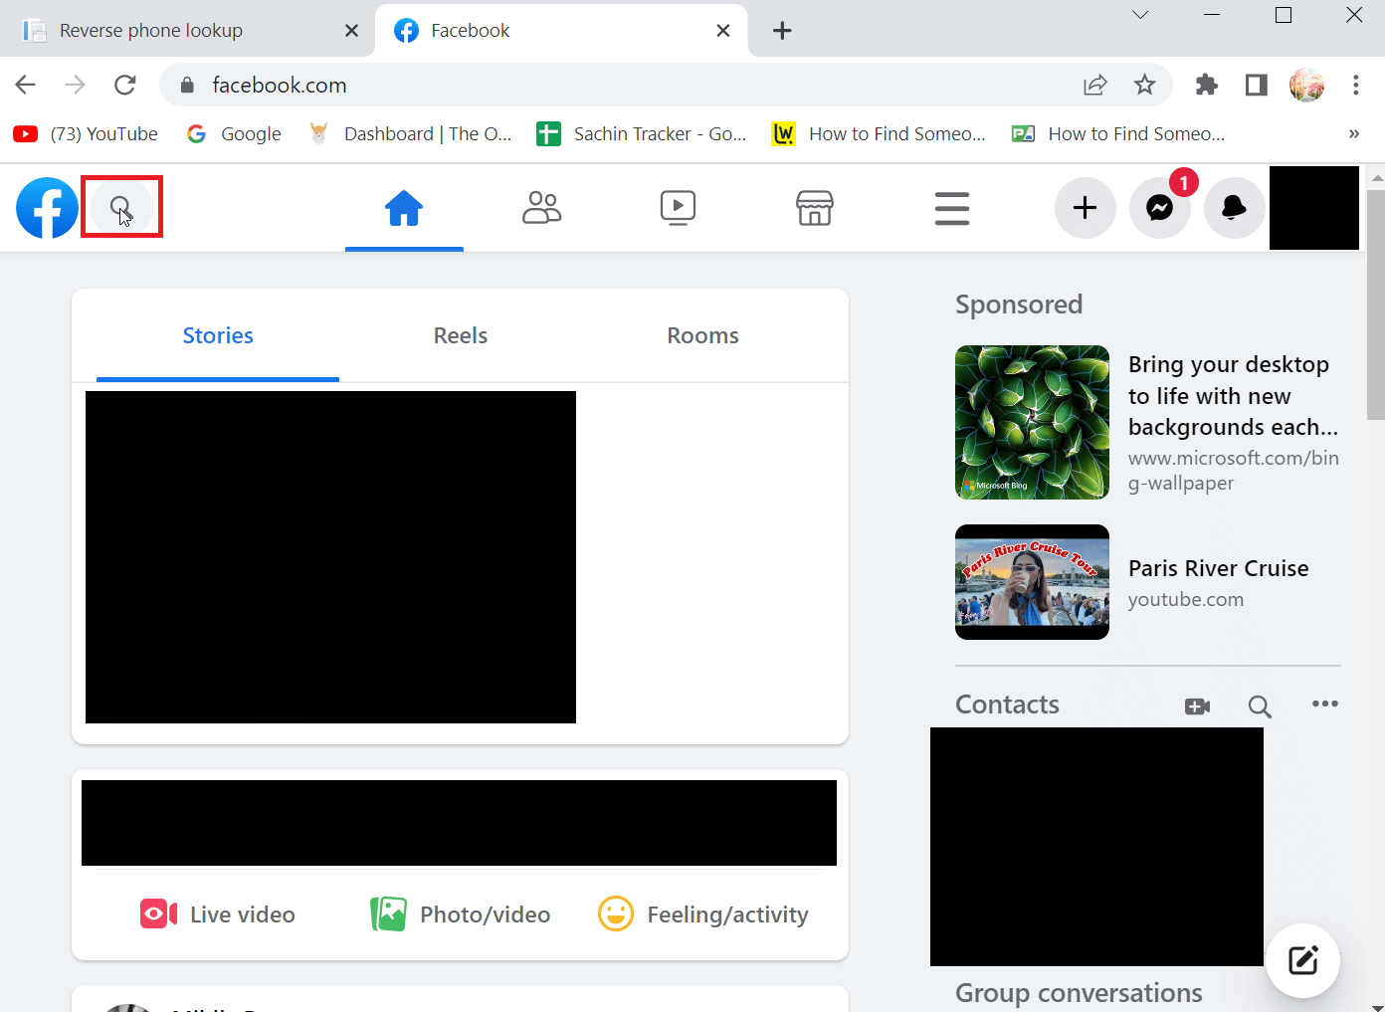Open a new browser tab

(x=782, y=31)
